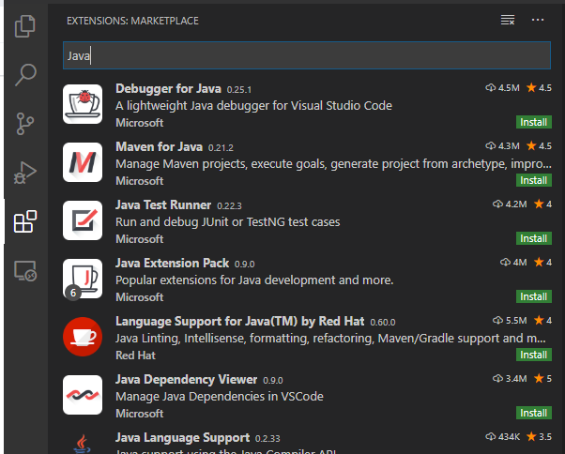Install Language Support for Java by Red Hat
The height and width of the screenshot is (454, 565).
coord(534,355)
